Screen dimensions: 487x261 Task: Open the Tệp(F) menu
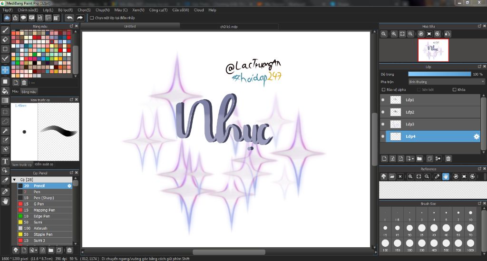[x=8, y=10]
